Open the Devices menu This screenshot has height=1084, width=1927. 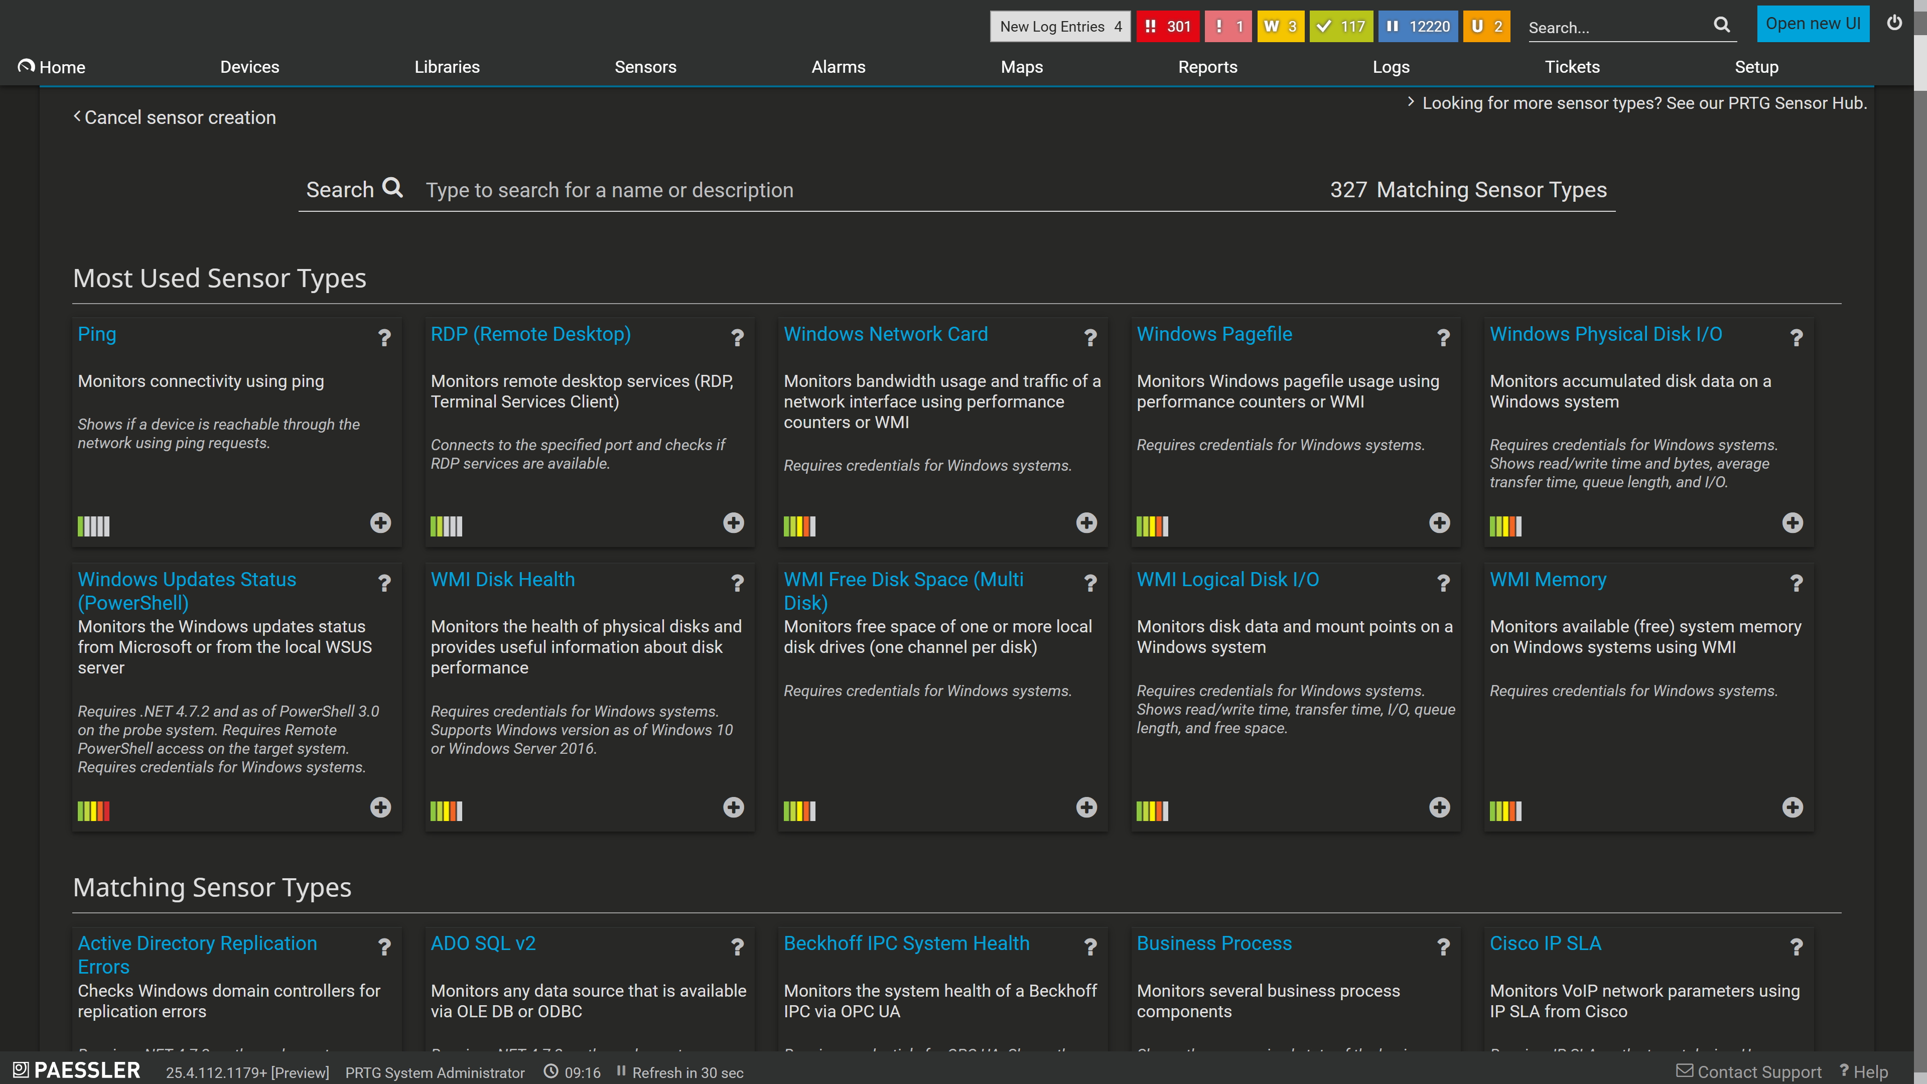click(249, 67)
